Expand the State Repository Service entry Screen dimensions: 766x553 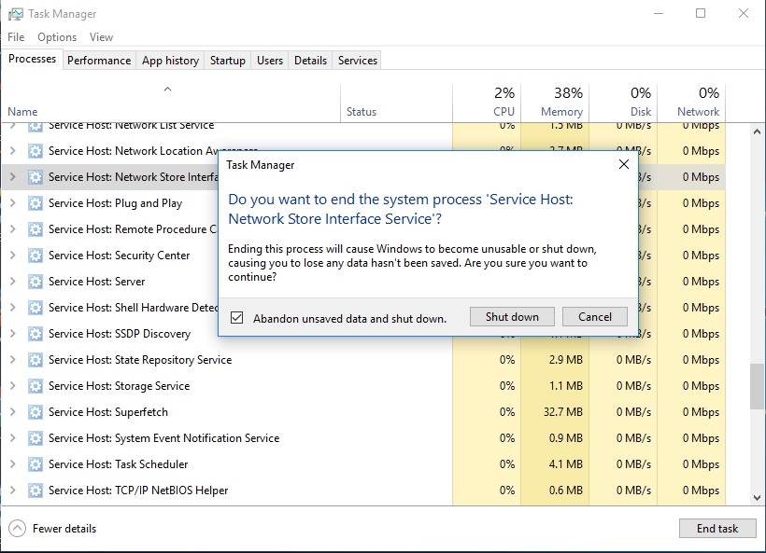point(12,360)
